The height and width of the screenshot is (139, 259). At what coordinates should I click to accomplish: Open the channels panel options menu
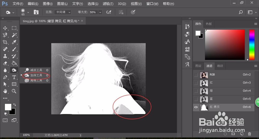pos(256,66)
